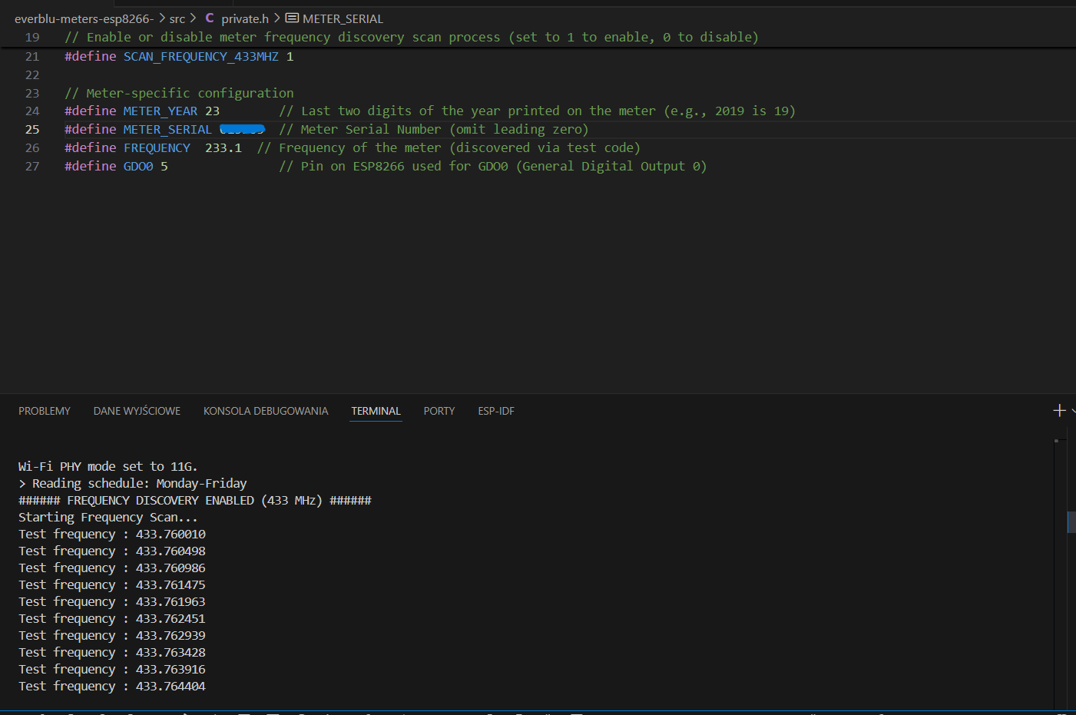The image size is (1076, 715).
Task: Click the new terminal plus icon
Action: (x=1059, y=411)
